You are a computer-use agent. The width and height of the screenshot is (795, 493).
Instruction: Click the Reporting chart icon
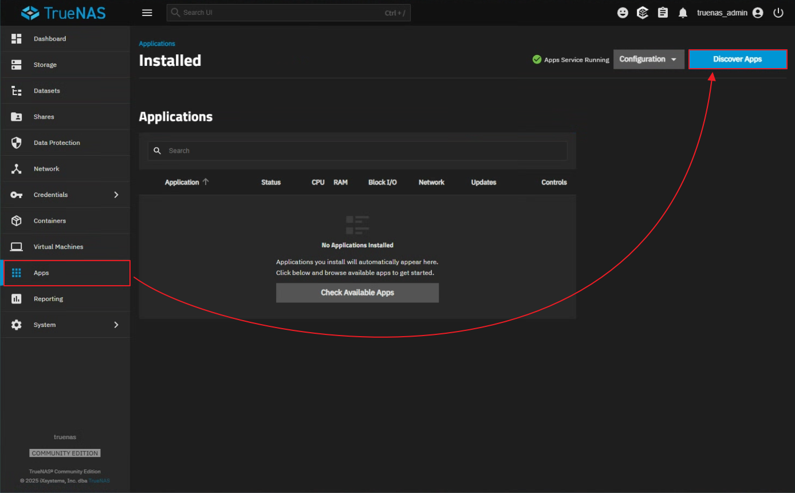17,299
